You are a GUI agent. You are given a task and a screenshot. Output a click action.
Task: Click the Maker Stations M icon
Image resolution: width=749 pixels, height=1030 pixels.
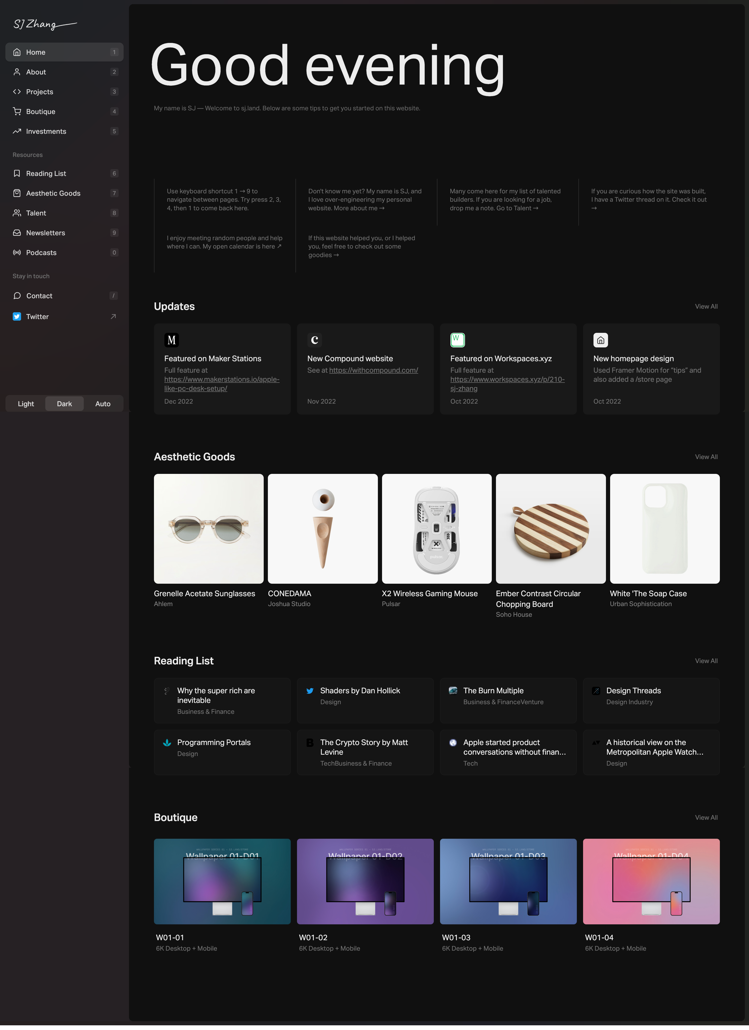[172, 340]
